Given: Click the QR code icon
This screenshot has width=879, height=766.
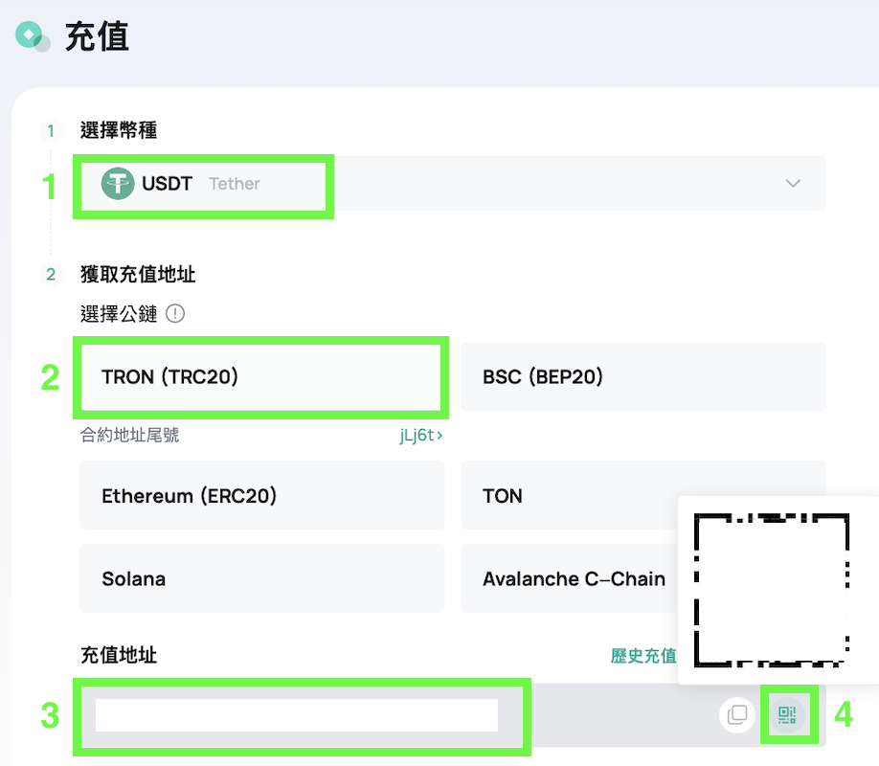Looking at the screenshot, I should [x=788, y=714].
